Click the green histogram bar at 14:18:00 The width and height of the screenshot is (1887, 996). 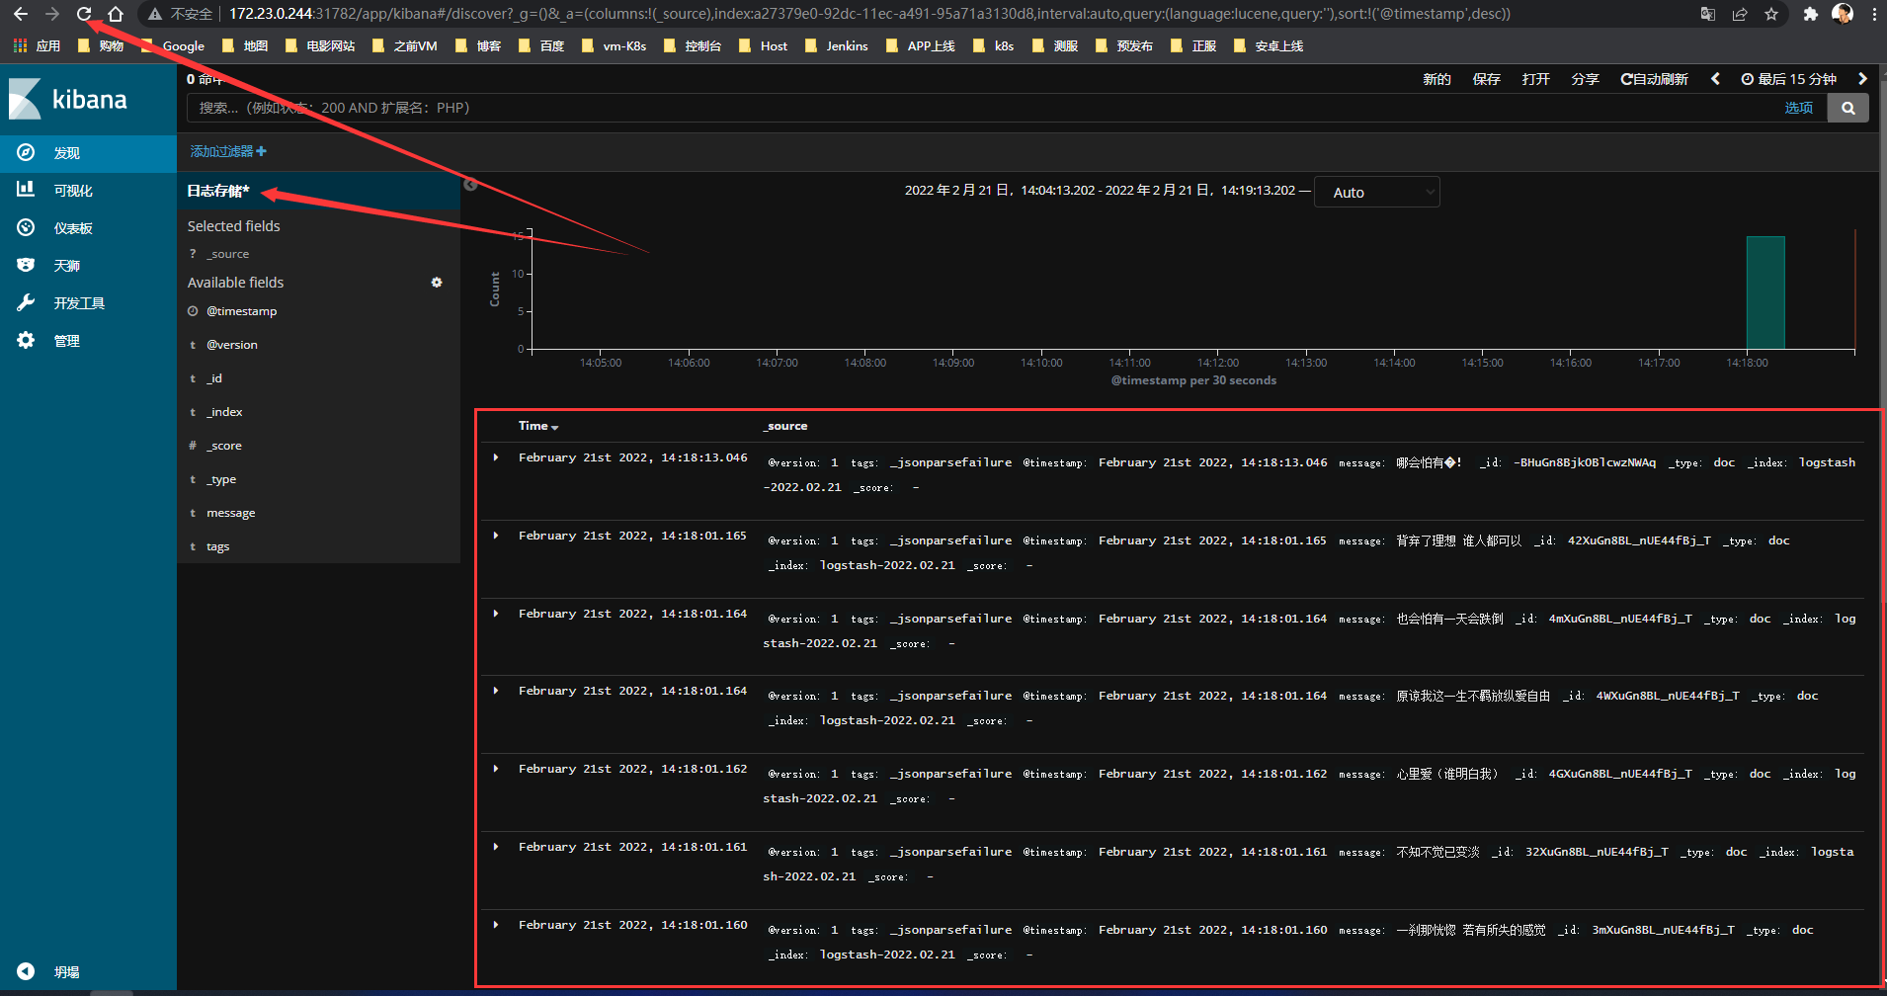pyautogui.click(x=1765, y=292)
